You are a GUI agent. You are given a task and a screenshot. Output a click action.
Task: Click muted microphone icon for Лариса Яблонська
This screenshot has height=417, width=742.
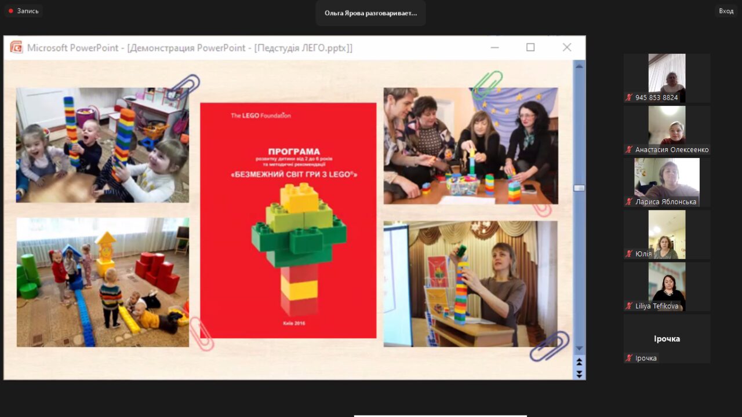tap(629, 202)
